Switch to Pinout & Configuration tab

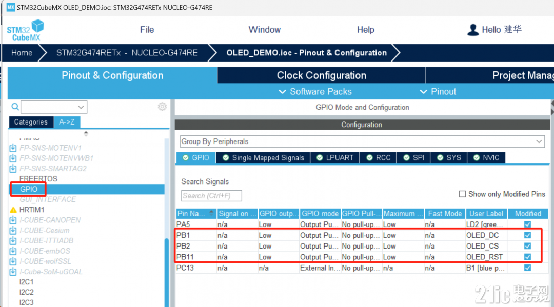point(112,75)
